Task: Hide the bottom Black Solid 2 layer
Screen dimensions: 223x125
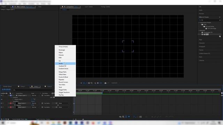Action: (1, 107)
